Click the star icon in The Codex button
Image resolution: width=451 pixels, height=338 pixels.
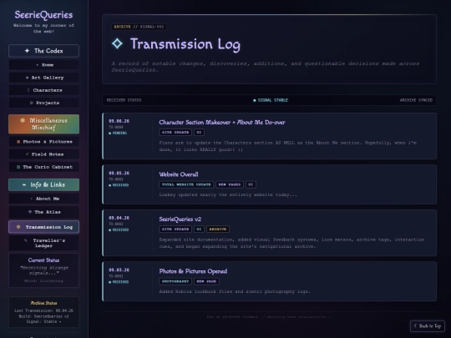coord(27,51)
